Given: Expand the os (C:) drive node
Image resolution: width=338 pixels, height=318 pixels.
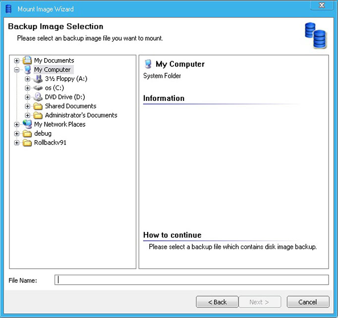Looking at the screenshot, I should (27, 88).
